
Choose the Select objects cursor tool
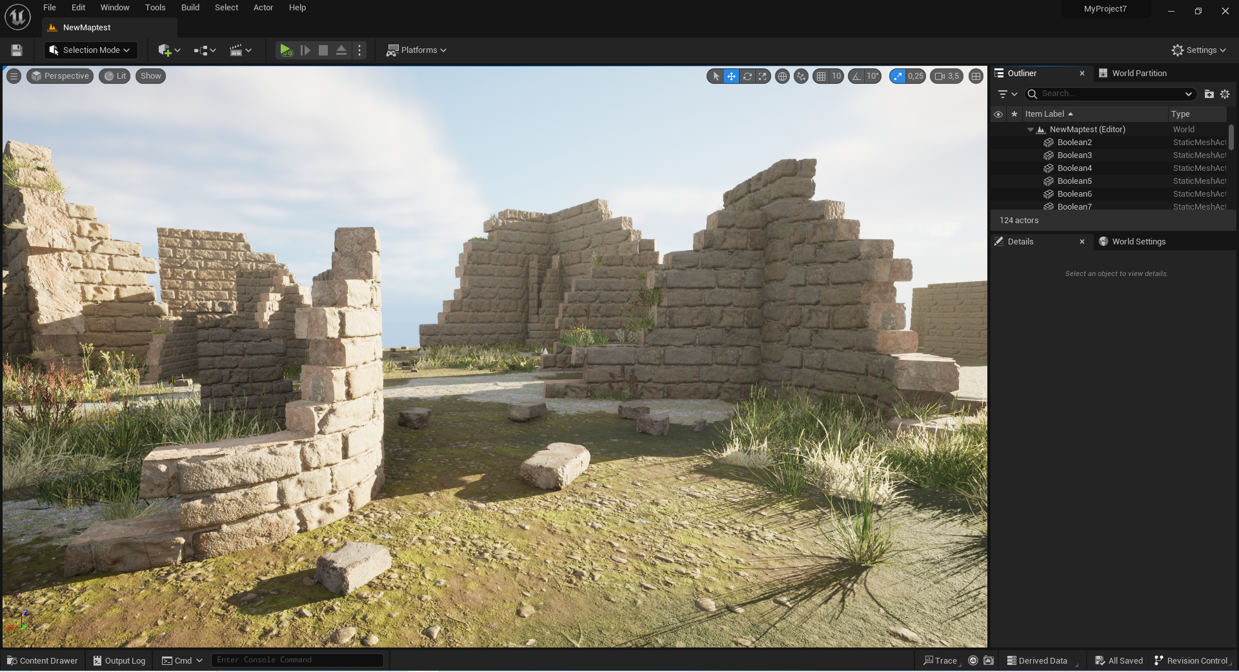(716, 76)
